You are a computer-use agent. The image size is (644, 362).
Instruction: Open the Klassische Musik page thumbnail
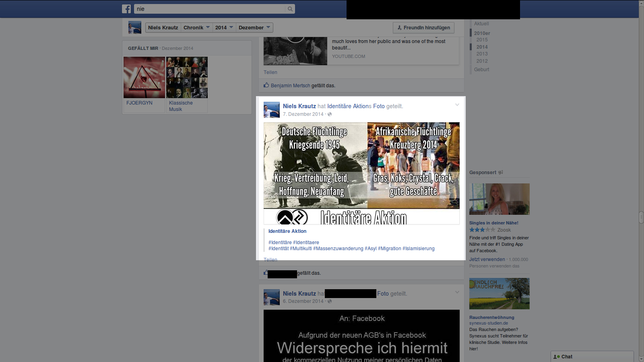187,77
